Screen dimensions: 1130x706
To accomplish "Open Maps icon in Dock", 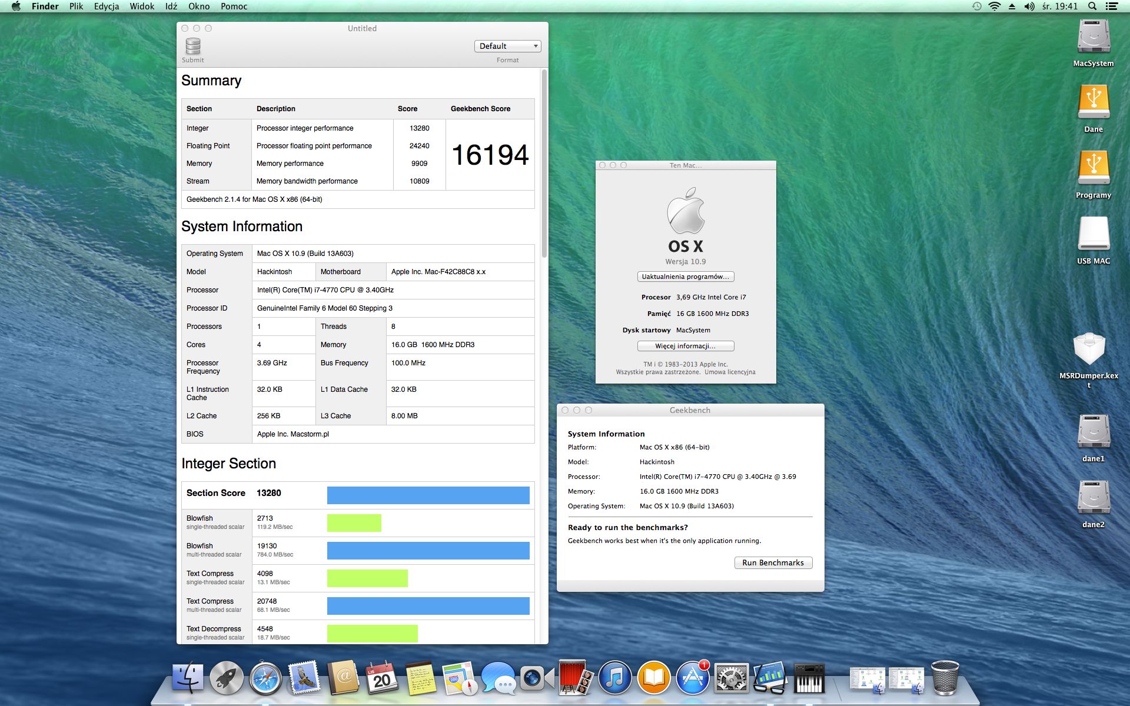I will [460, 677].
